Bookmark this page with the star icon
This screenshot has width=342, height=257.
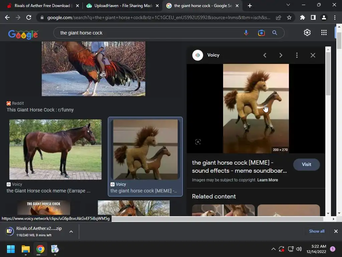tap(289, 17)
